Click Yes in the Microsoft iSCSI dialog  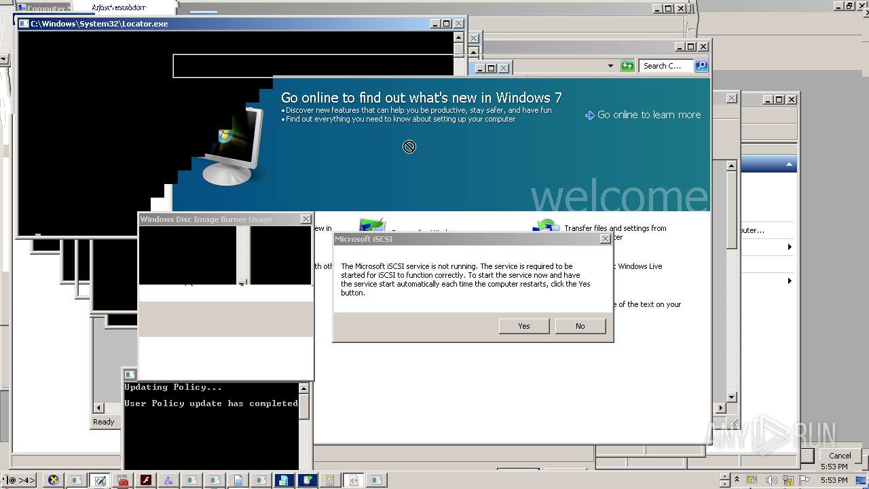coord(524,326)
